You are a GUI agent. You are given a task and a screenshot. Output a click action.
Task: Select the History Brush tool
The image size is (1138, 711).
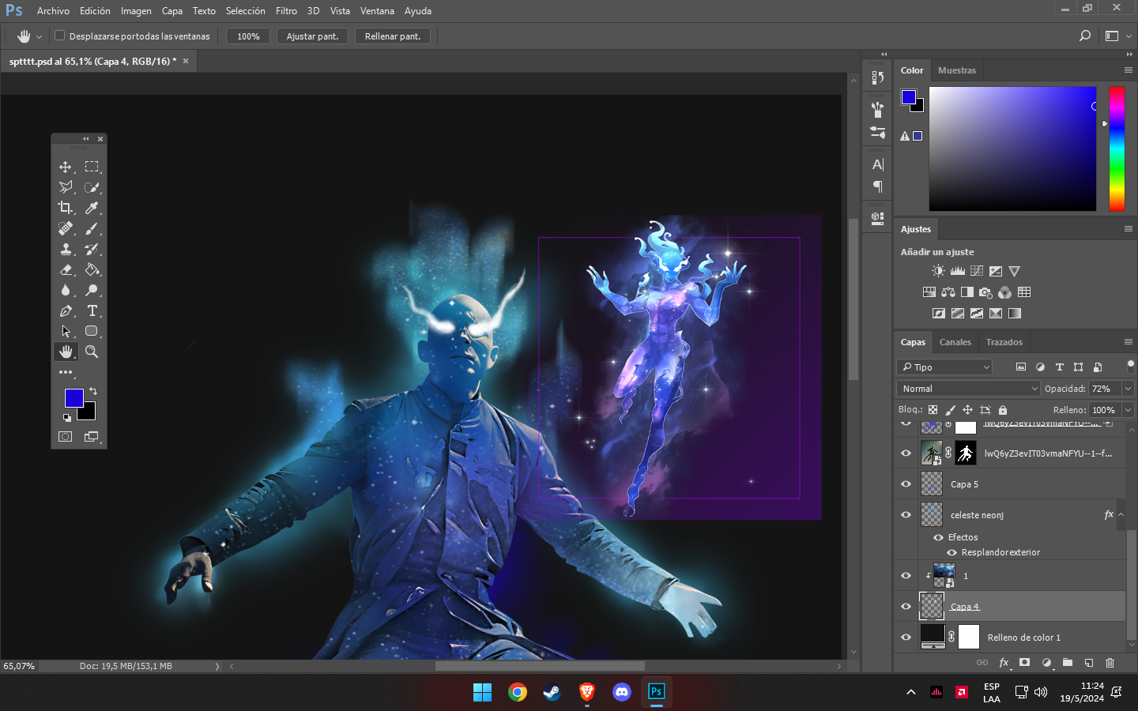(92, 249)
